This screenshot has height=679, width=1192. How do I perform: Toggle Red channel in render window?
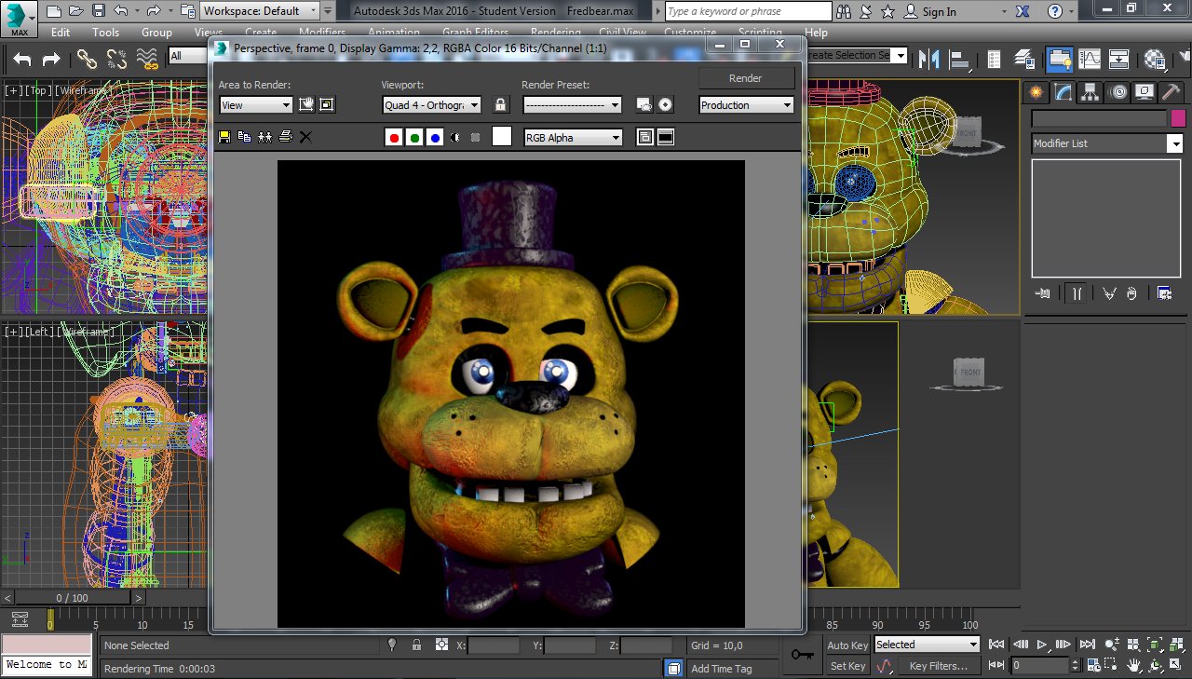point(394,137)
